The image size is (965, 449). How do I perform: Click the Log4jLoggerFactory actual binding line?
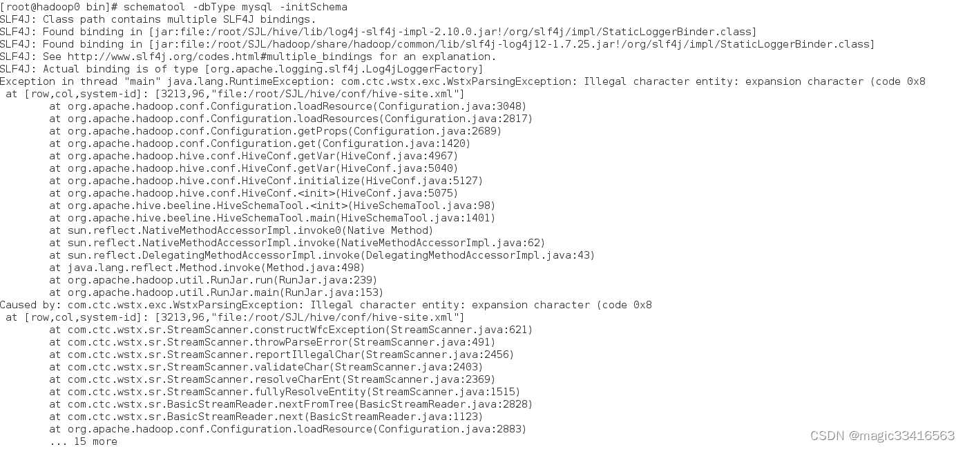tap(242, 69)
